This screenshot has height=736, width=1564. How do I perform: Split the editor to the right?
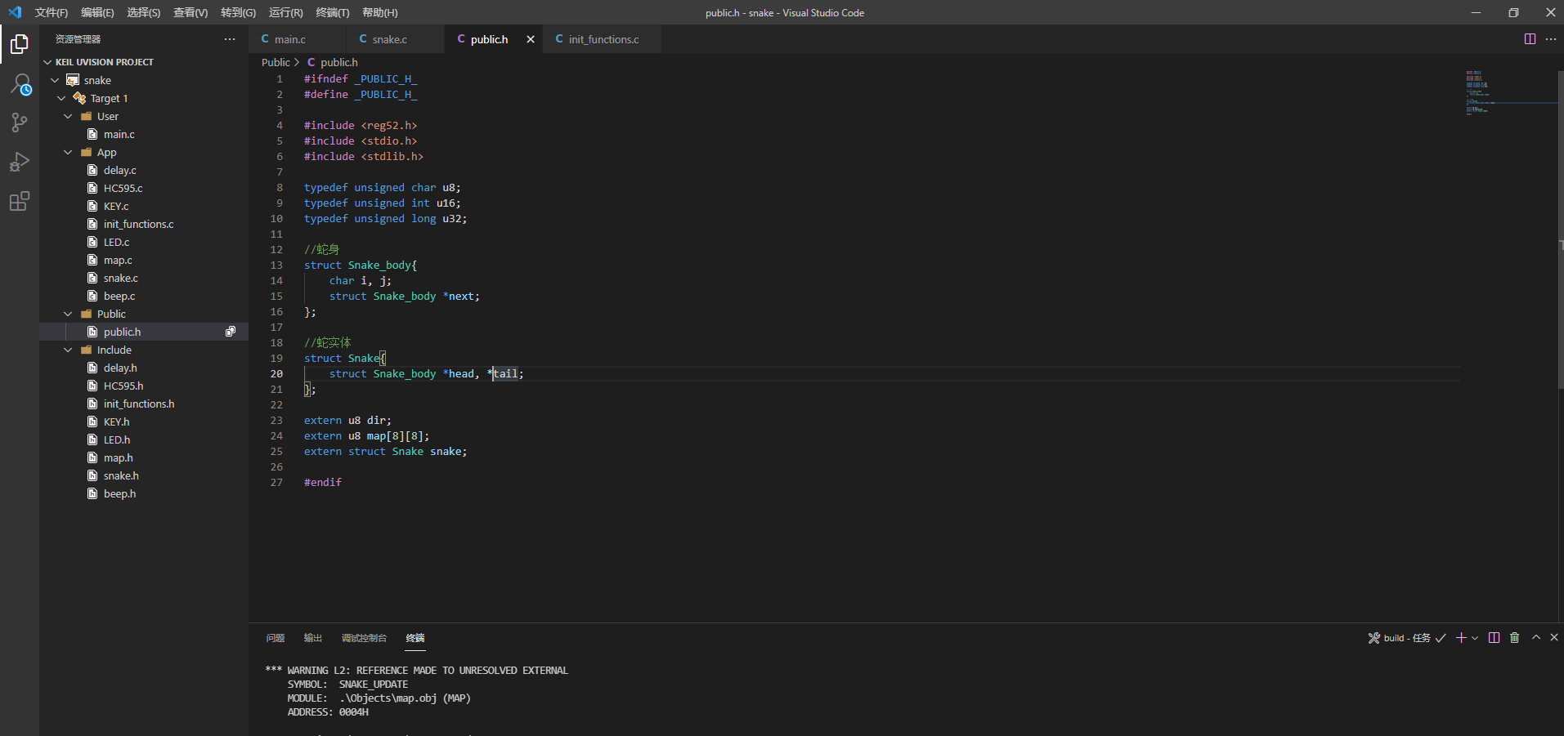[1530, 39]
